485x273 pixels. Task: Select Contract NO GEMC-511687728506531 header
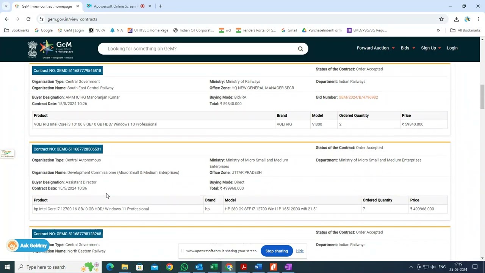click(67, 149)
